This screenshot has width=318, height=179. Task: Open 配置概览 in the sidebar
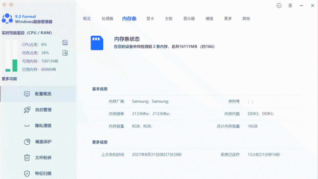[38, 93]
